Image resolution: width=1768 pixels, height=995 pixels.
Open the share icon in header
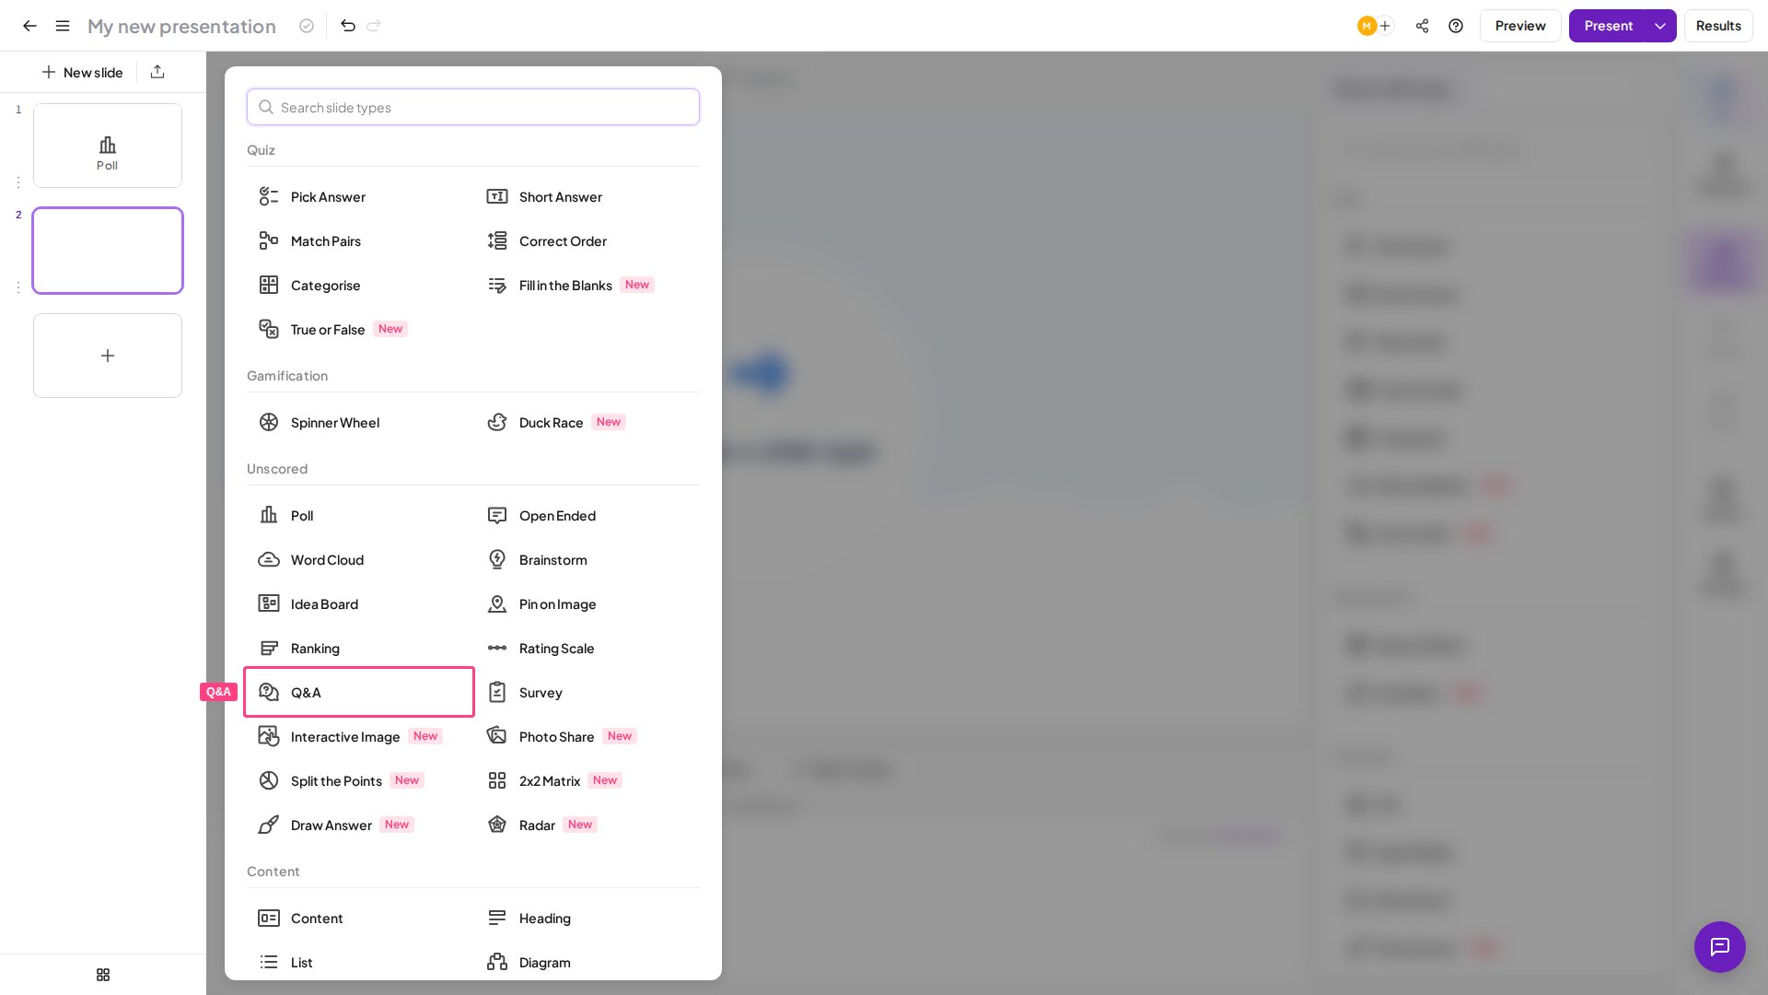[x=1423, y=26]
